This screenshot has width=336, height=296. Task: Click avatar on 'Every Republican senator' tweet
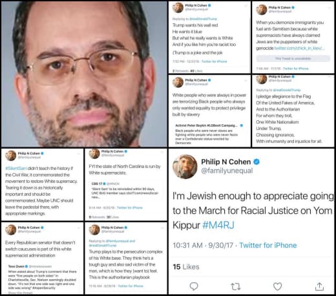(x=10, y=229)
